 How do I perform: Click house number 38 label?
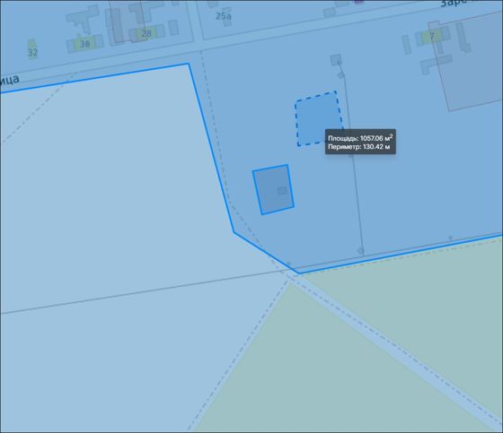(84, 44)
